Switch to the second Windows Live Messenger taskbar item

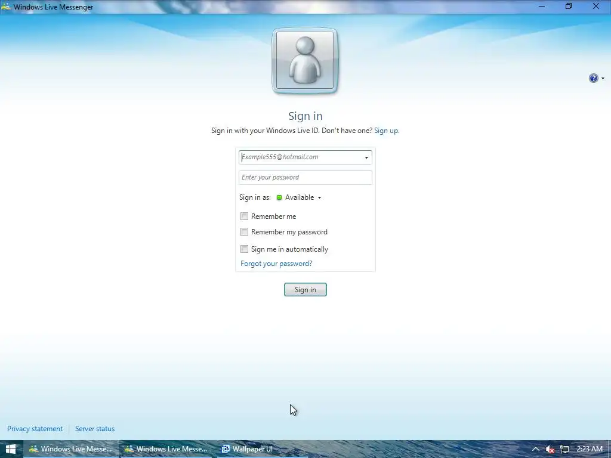pyautogui.click(x=166, y=449)
